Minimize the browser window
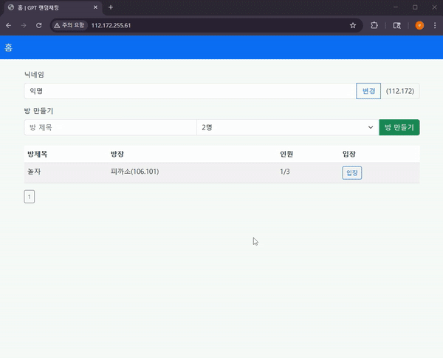The width and height of the screenshot is (443, 358). [x=396, y=7]
